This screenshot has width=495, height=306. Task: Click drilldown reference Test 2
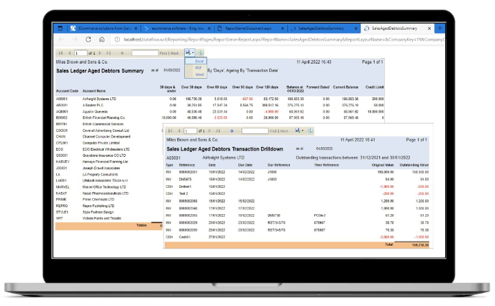pyautogui.click(x=183, y=193)
